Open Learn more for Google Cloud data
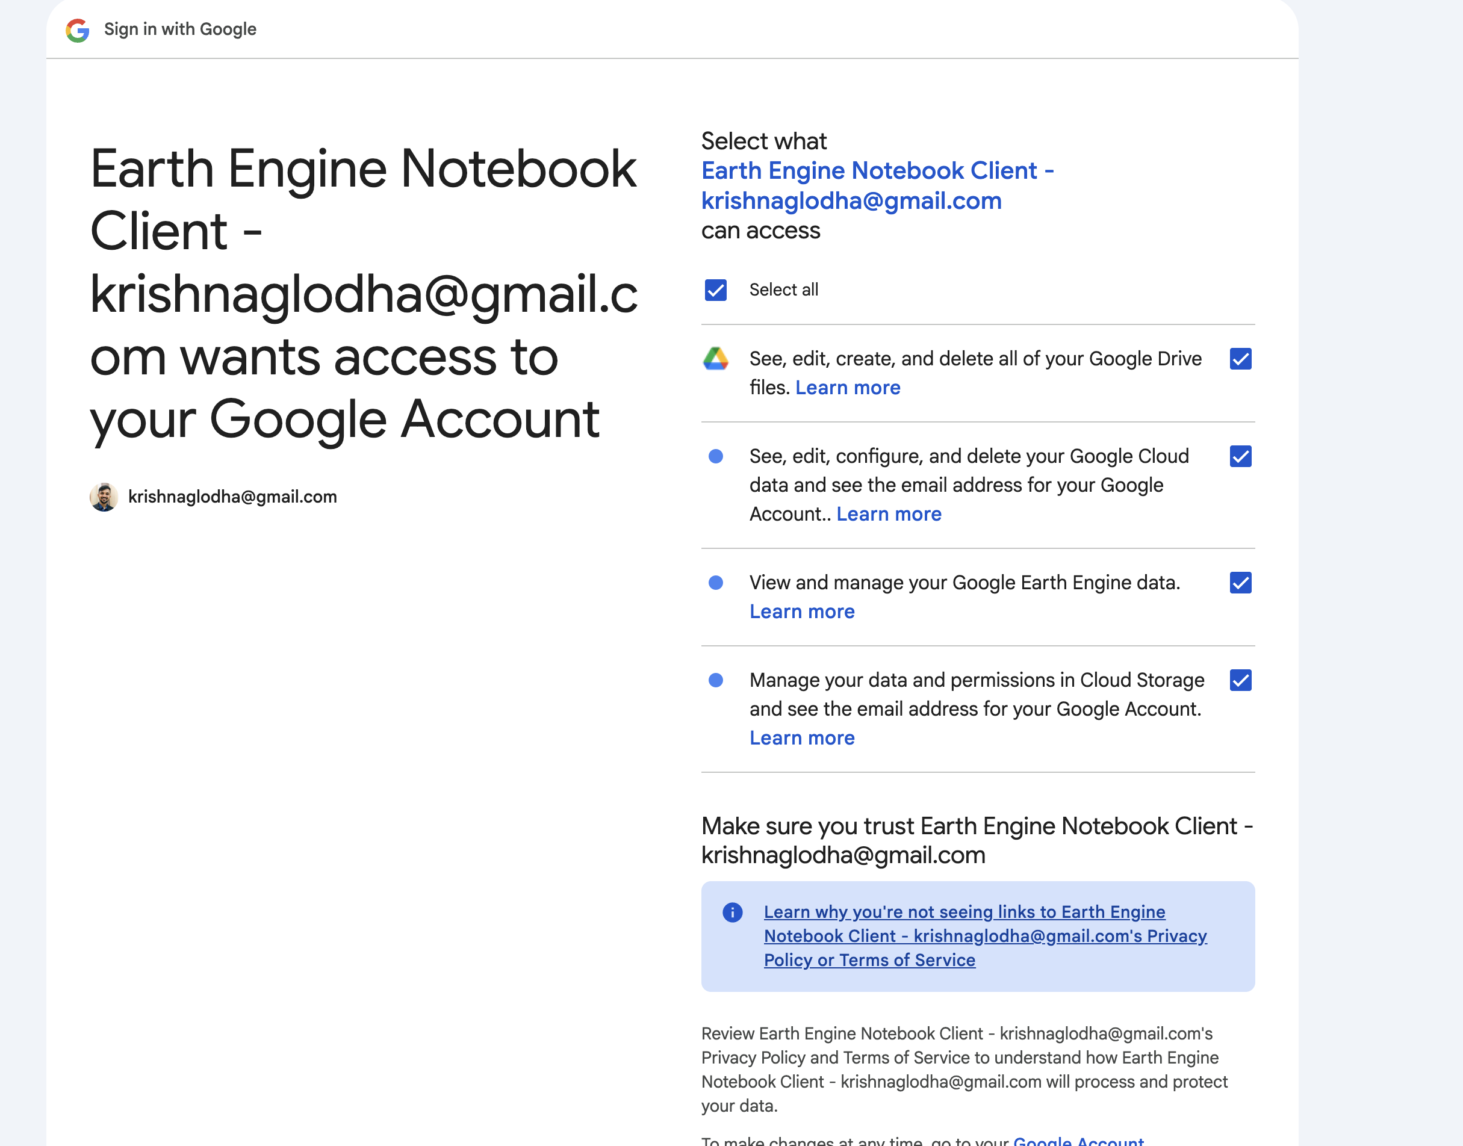This screenshot has width=1463, height=1146. click(889, 514)
